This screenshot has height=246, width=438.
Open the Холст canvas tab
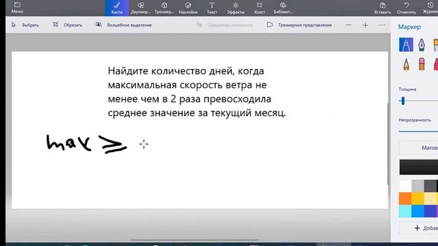259,8
